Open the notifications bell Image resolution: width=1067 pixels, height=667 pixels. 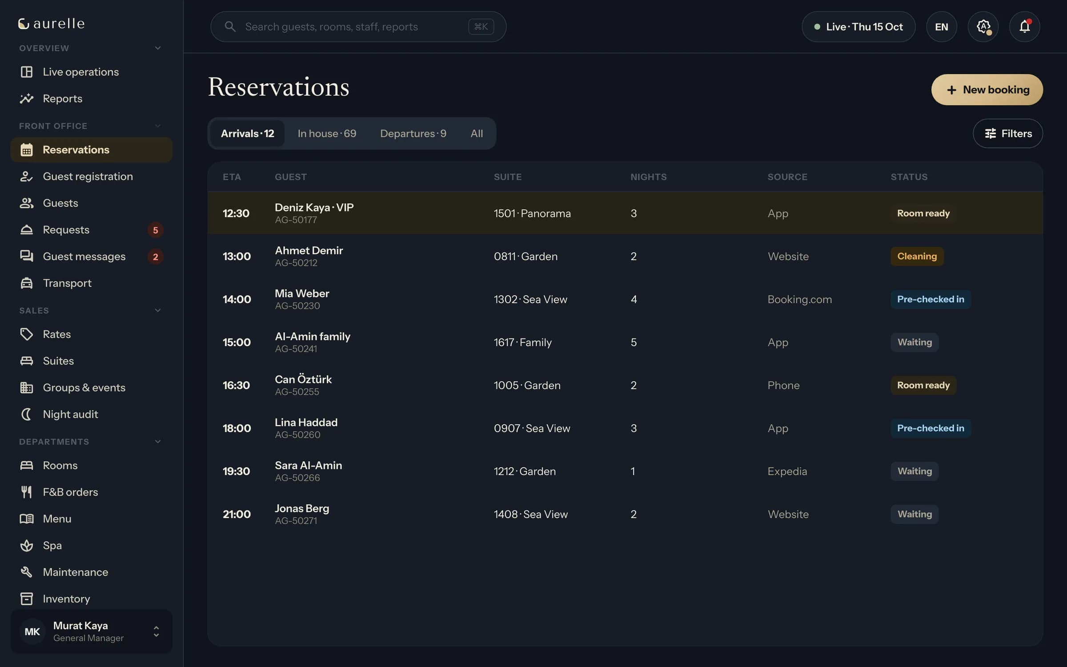pyautogui.click(x=1024, y=27)
